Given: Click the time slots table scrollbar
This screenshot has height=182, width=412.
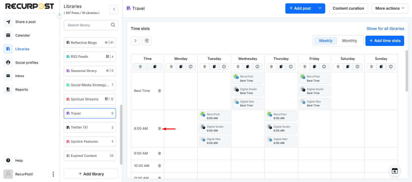Looking at the screenshot, I should (407, 71).
